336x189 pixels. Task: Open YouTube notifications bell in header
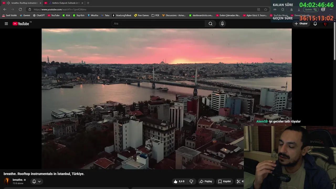click(315, 24)
